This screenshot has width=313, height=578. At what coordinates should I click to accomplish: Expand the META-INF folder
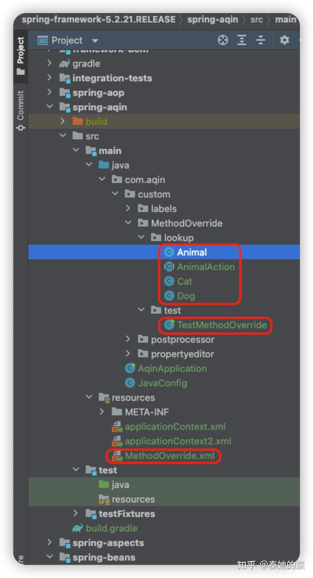(x=102, y=412)
